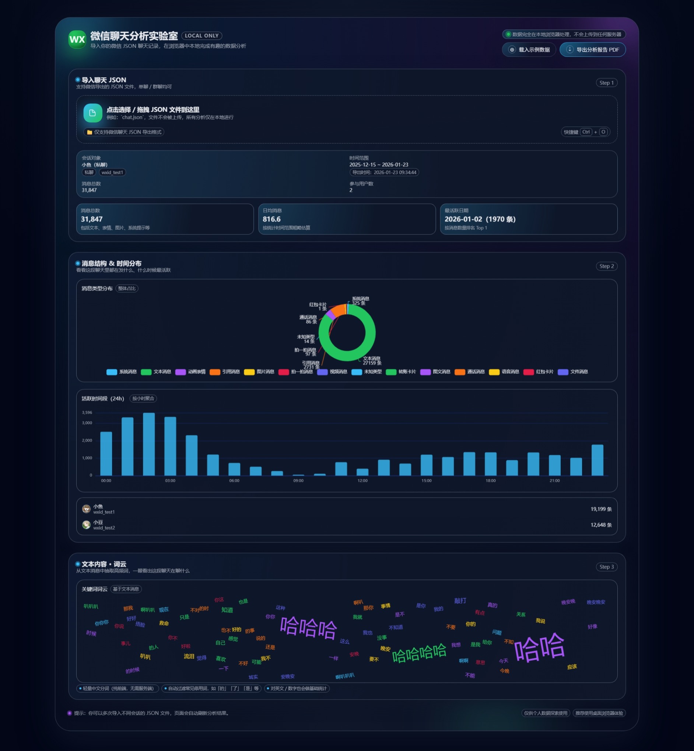Select the Step 3 badge
Viewport: 694px width, 751px height.
pyautogui.click(x=606, y=567)
